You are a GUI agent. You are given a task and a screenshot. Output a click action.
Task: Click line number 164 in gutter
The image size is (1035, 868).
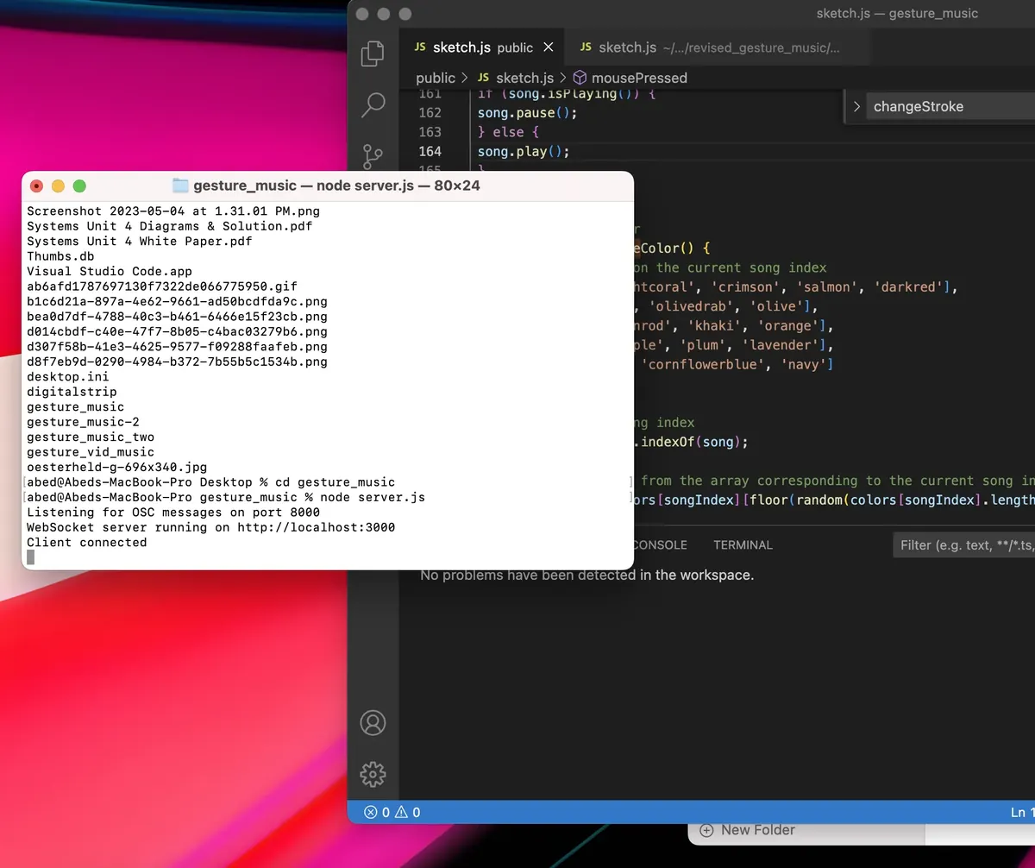[430, 151]
